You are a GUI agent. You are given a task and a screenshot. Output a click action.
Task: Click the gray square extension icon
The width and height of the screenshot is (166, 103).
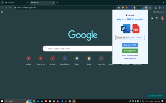coord(119,7)
